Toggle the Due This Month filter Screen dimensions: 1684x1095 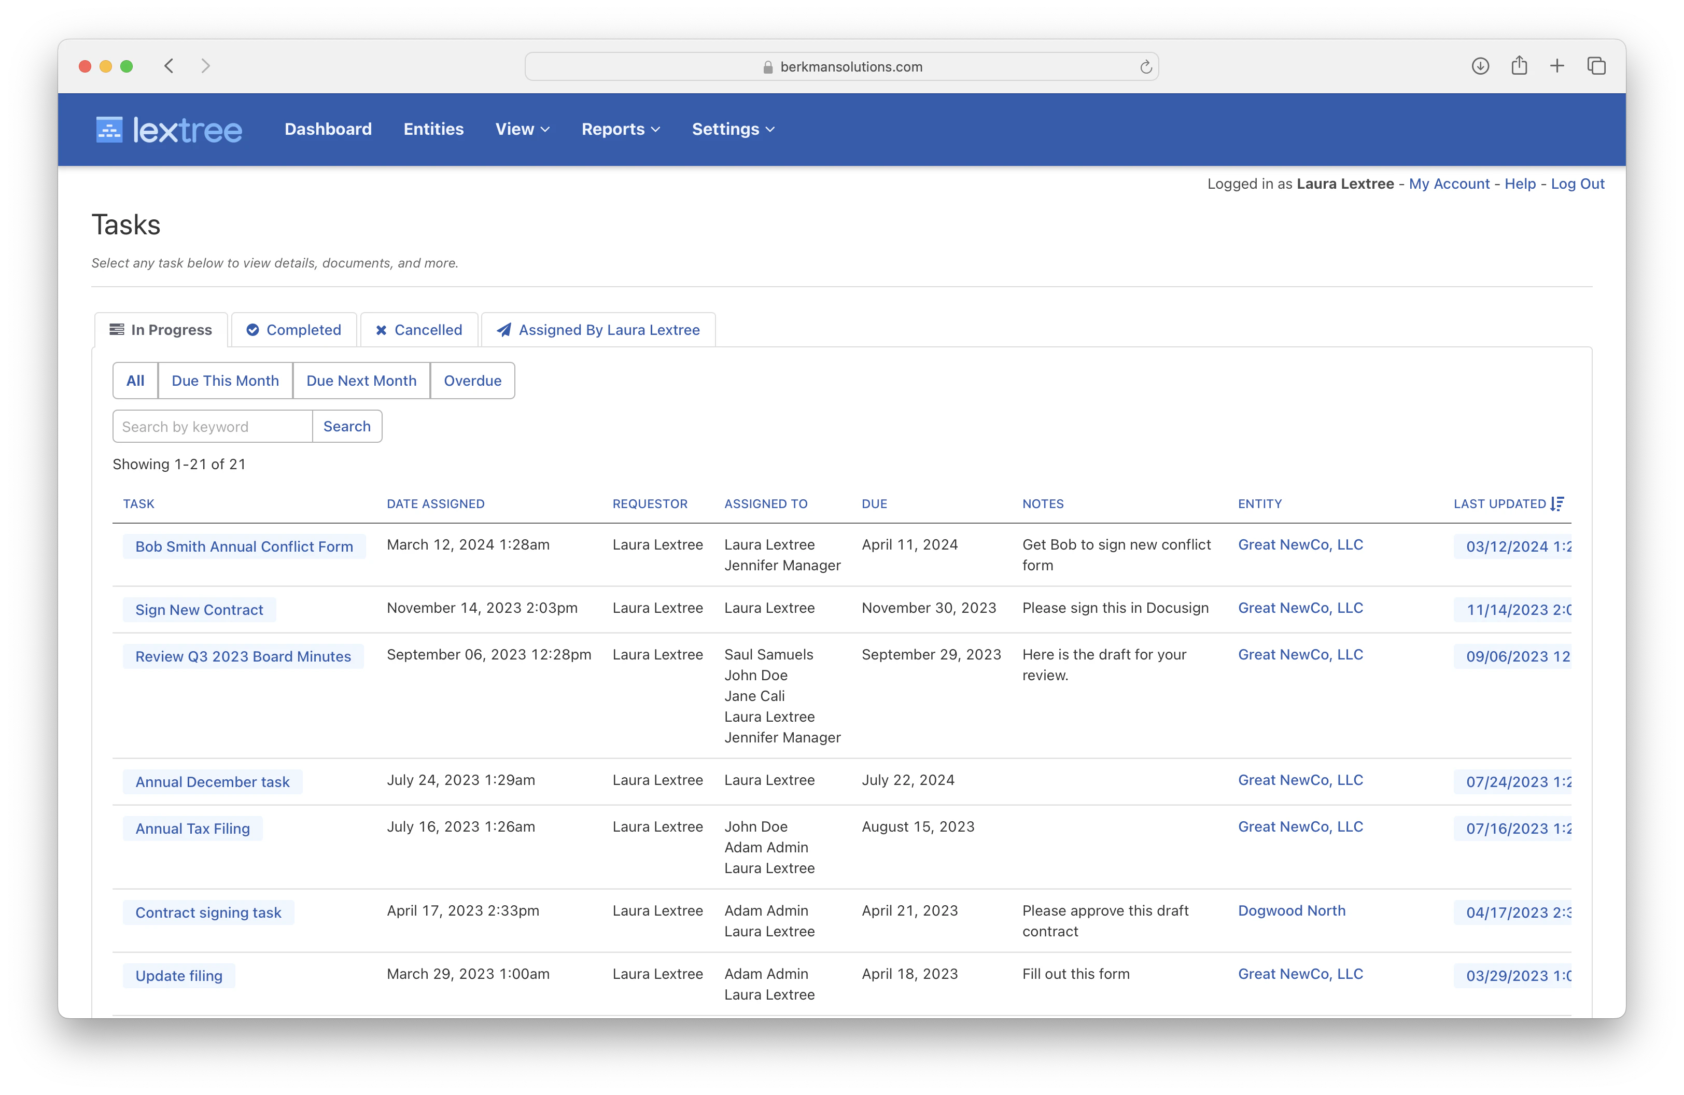click(224, 380)
